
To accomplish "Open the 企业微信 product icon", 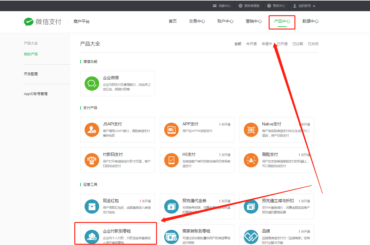I will [92, 84].
